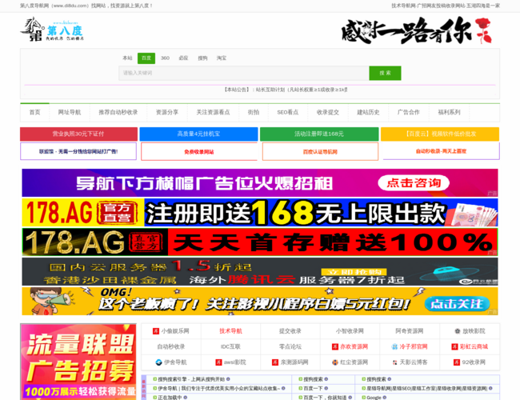Open the 关注资源看点 nav item
This screenshot has width=520, height=400.
pos(213,113)
